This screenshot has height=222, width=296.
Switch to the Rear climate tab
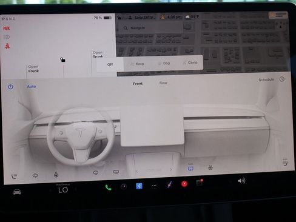[x=163, y=83]
